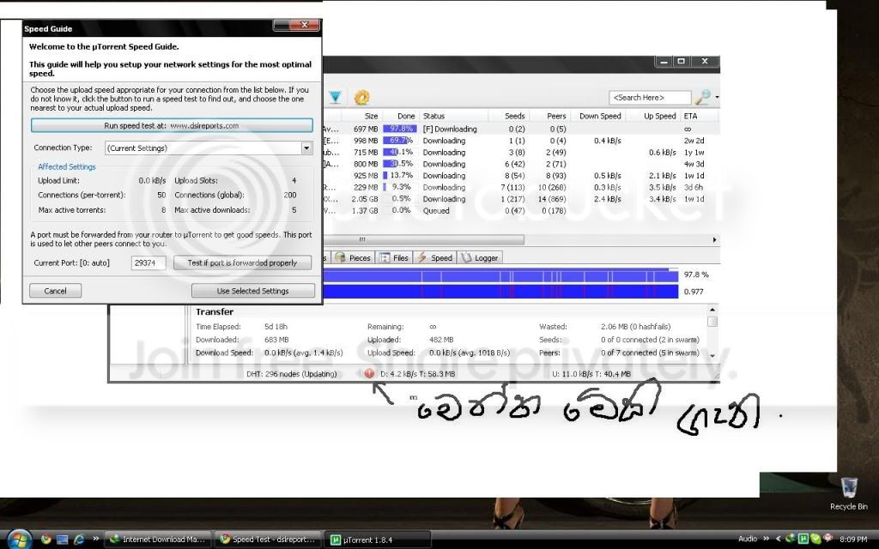Viewport: 879px width, 549px height.
Task: Click the µTorrent tray icon in system tray
Action: (x=803, y=539)
